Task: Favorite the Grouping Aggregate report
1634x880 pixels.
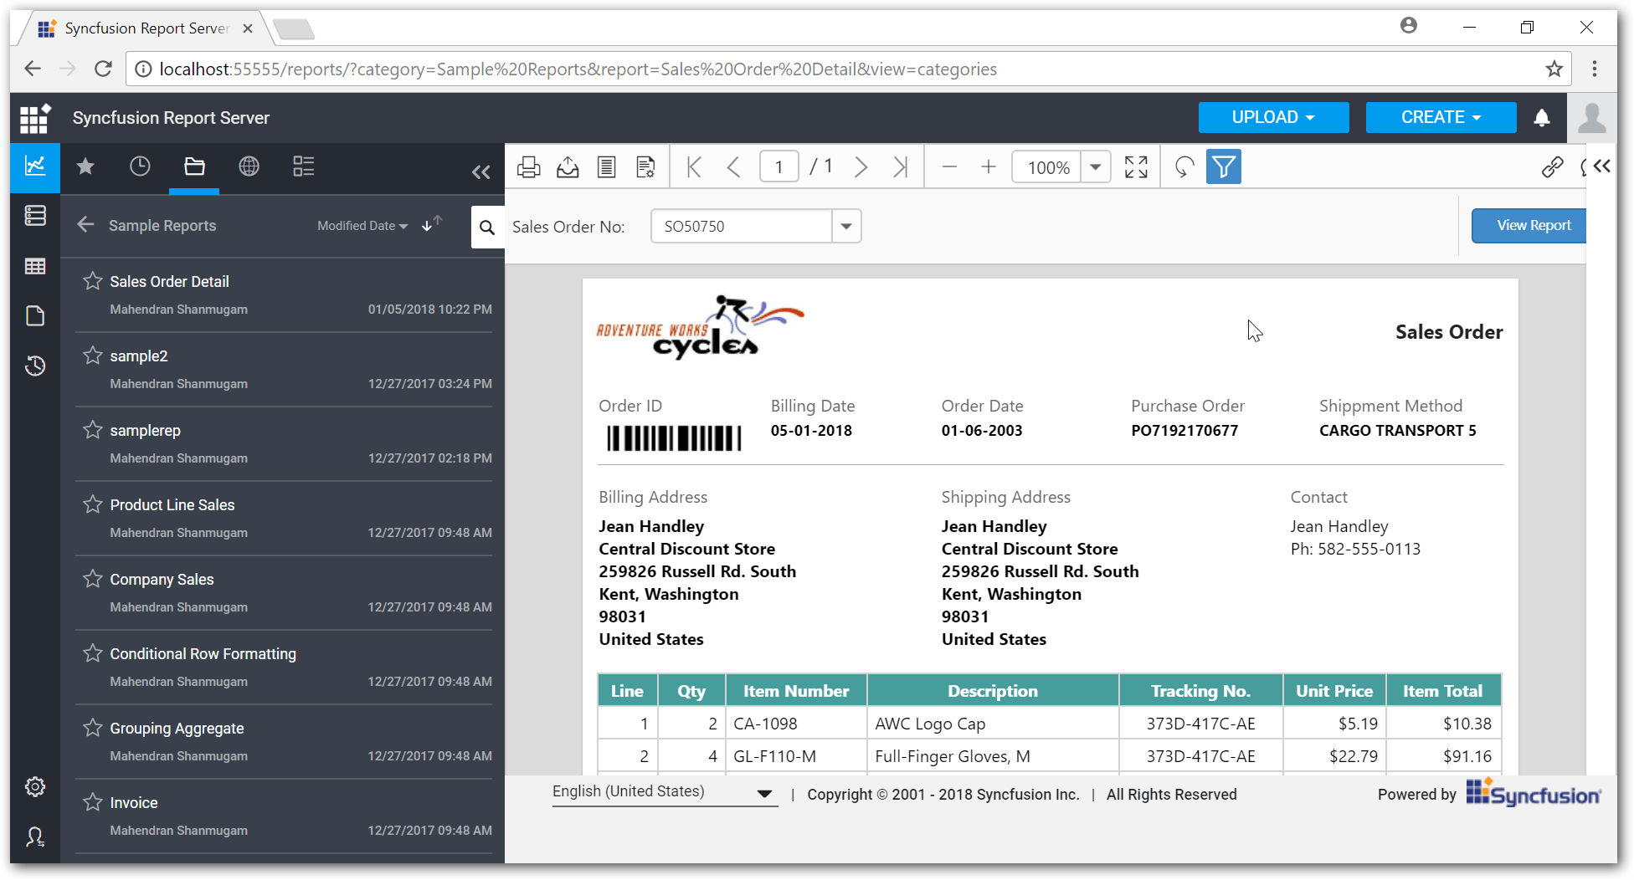Action: [92, 728]
